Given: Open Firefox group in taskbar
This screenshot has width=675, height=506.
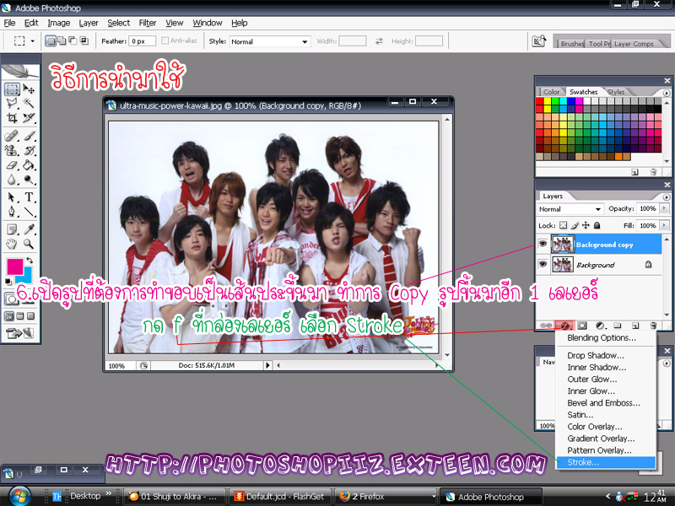Looking at the screenshot, I should tap(385, 497).
